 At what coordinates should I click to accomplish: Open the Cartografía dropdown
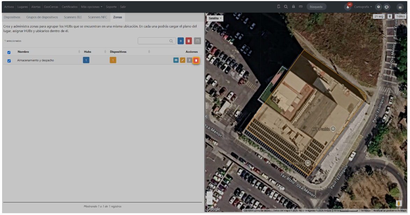point(363,7)
